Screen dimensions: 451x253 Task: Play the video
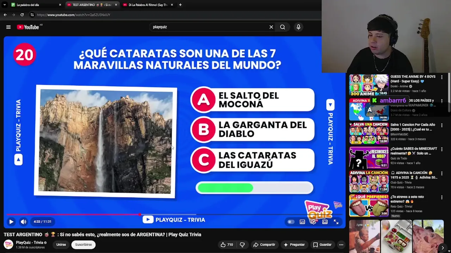(11, 222)
